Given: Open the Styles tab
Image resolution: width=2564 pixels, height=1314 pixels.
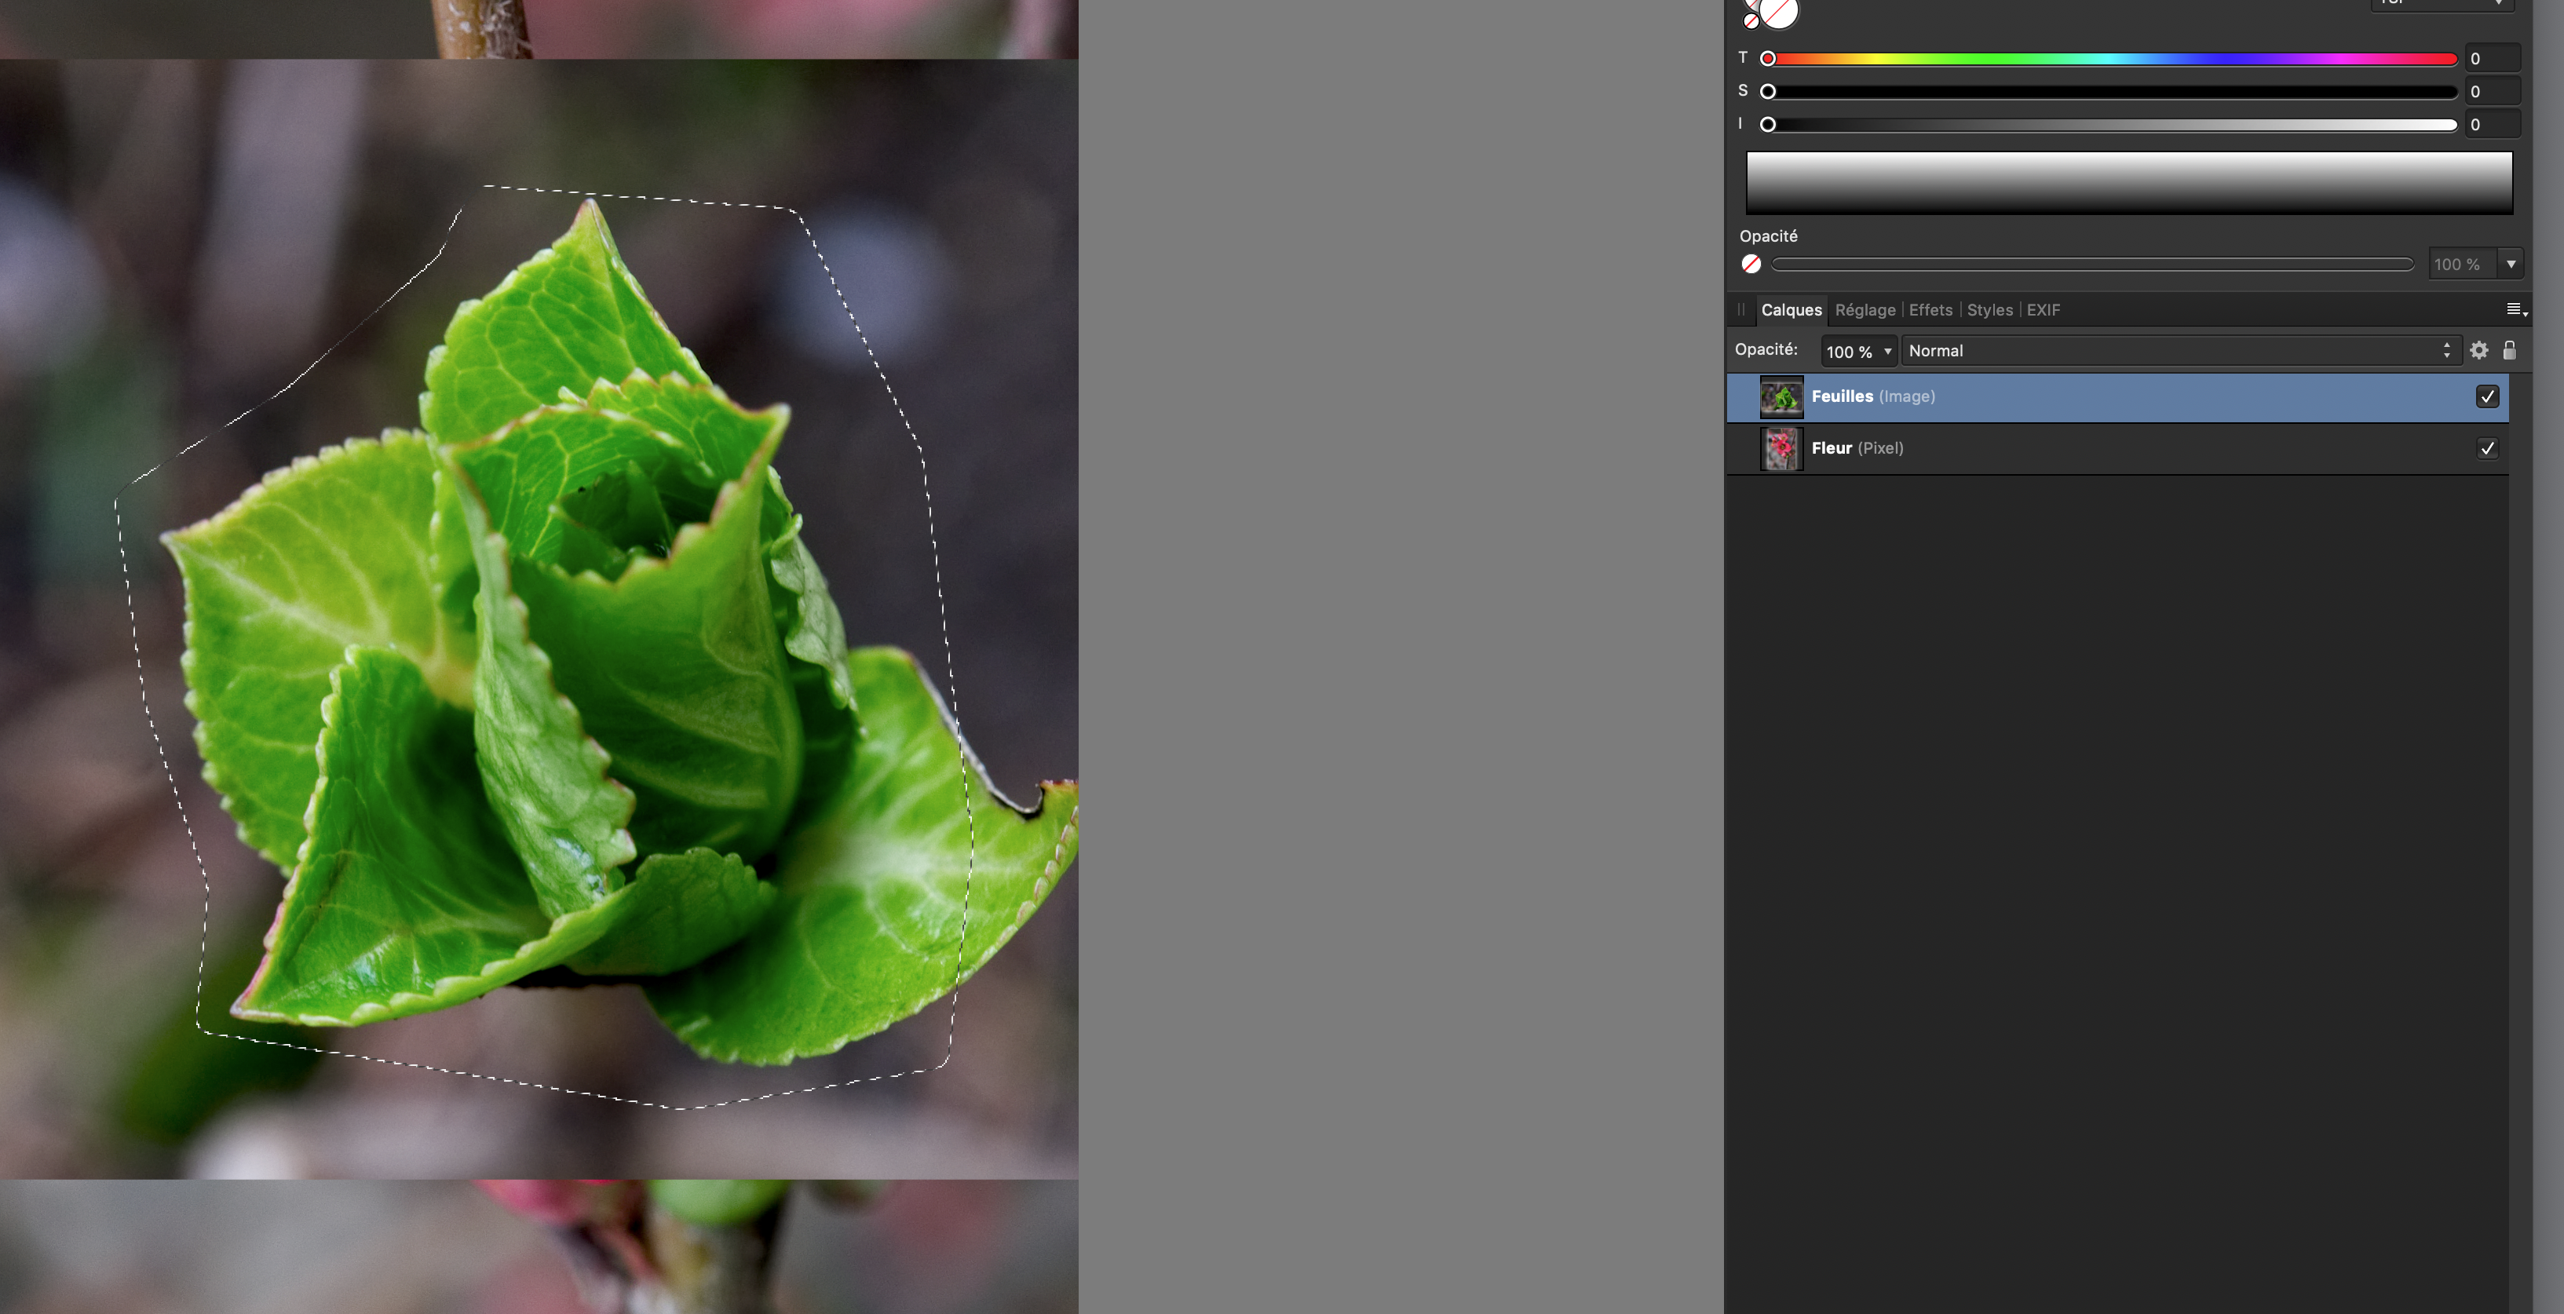Looking at the screenshot, I should 1989,309.
